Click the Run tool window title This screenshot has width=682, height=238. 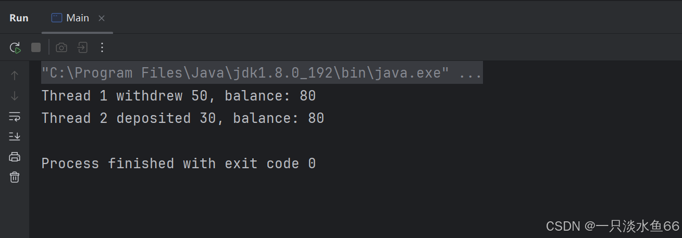coord(19,18)
